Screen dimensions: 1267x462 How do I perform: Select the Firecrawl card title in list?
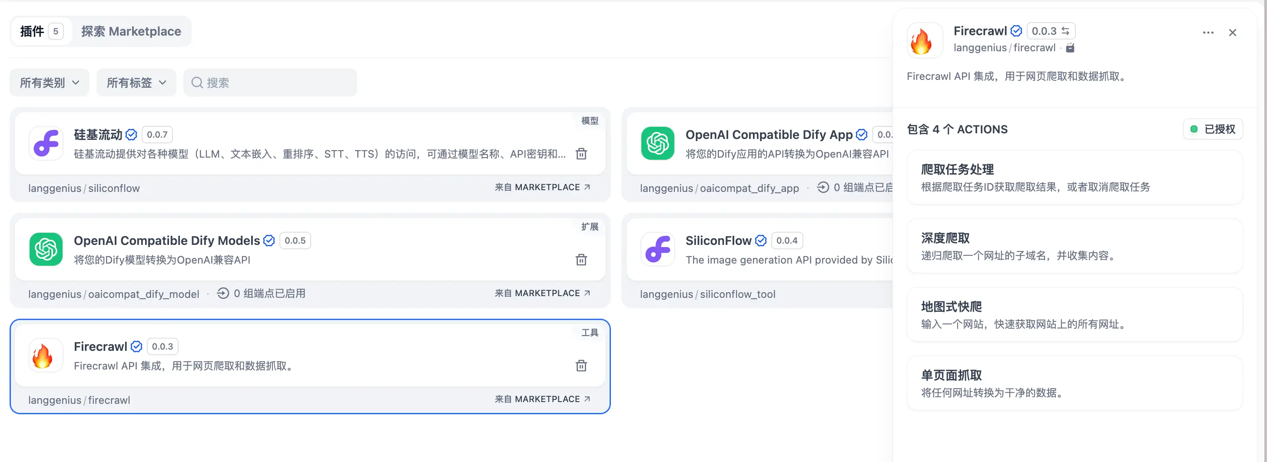(x=100, y=346)
